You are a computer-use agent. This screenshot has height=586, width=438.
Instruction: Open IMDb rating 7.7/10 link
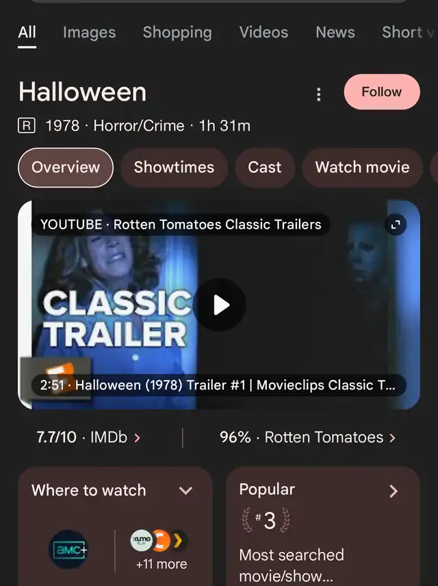pyautogui.click(x=88, y=437)
